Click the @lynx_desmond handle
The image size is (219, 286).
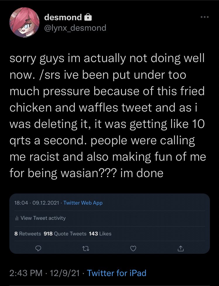click(75, 28)
